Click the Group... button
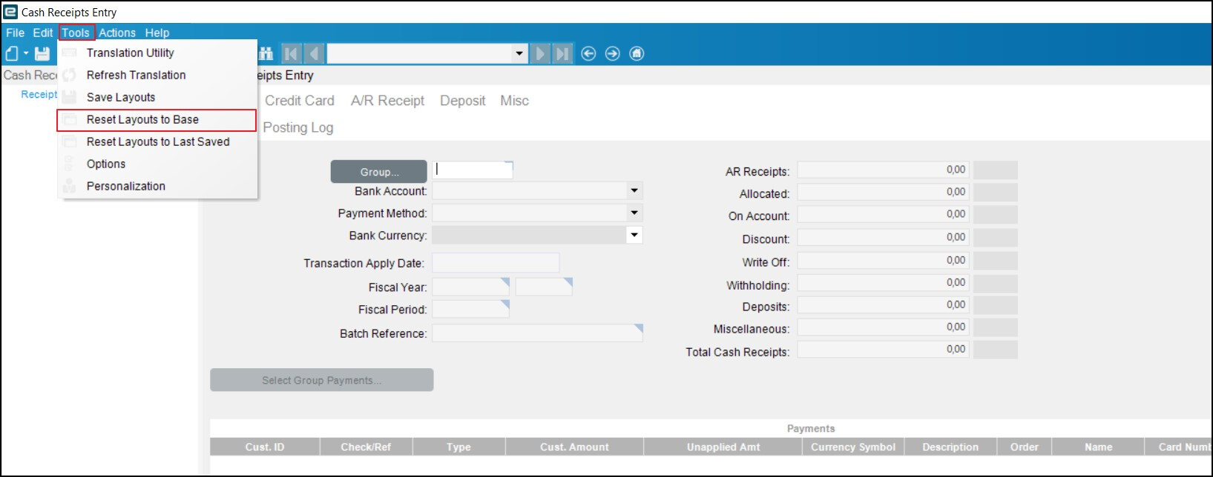 click(x=379, y=172)
